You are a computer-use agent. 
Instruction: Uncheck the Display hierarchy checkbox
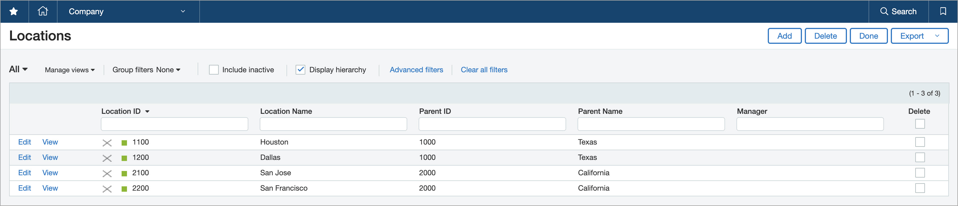(x=300, y=69)
